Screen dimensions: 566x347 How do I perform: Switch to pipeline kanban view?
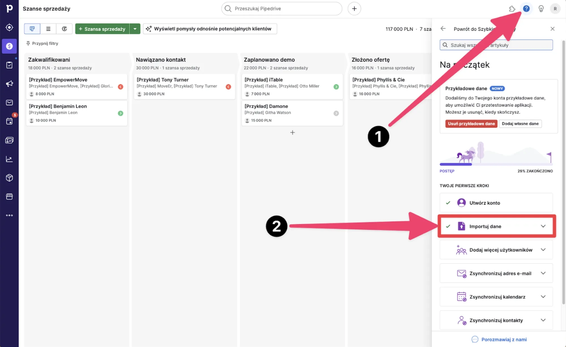click(x=32, y=29)
